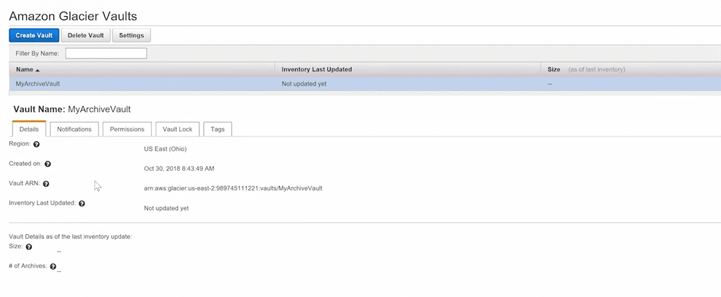The width and height of the screenshot is (721, 297).
Task: Select the MyArchiveVault row in table
Action: (38, 84)
